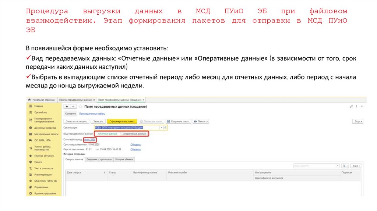Open the История обмена tab

[x=124, y=160]
